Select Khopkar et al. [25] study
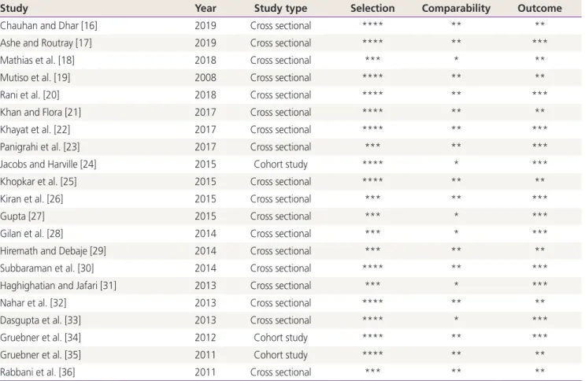This screenshot has width=585, height=381. [39, 181]
